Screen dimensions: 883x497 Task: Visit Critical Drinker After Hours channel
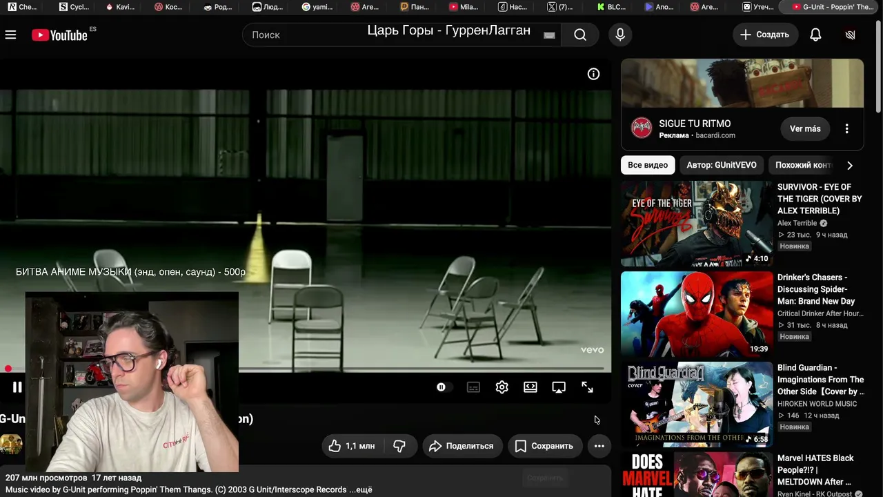(820, 313)
